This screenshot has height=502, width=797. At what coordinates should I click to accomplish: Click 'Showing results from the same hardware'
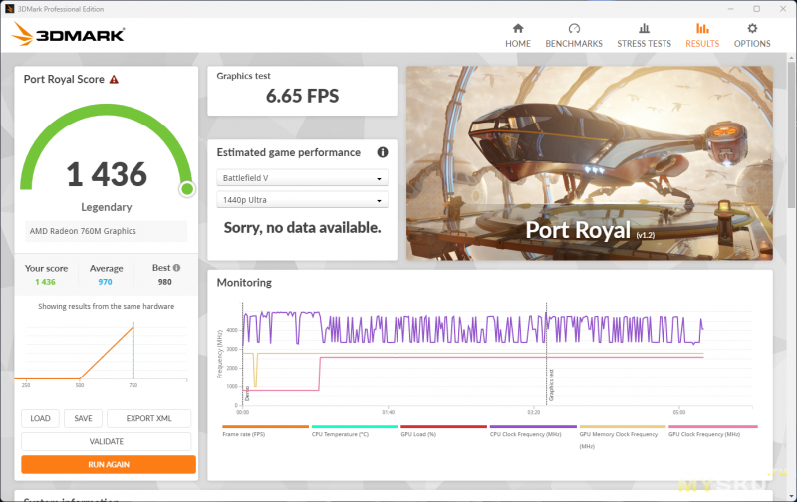click(107, 306)
